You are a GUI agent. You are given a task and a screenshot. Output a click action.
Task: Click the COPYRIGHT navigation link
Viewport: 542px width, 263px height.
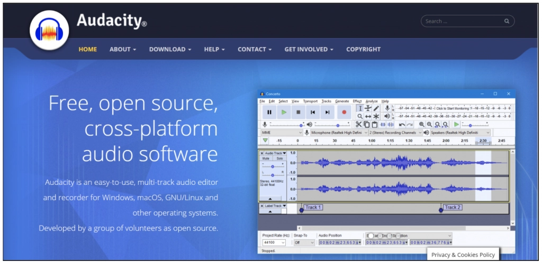363,49
